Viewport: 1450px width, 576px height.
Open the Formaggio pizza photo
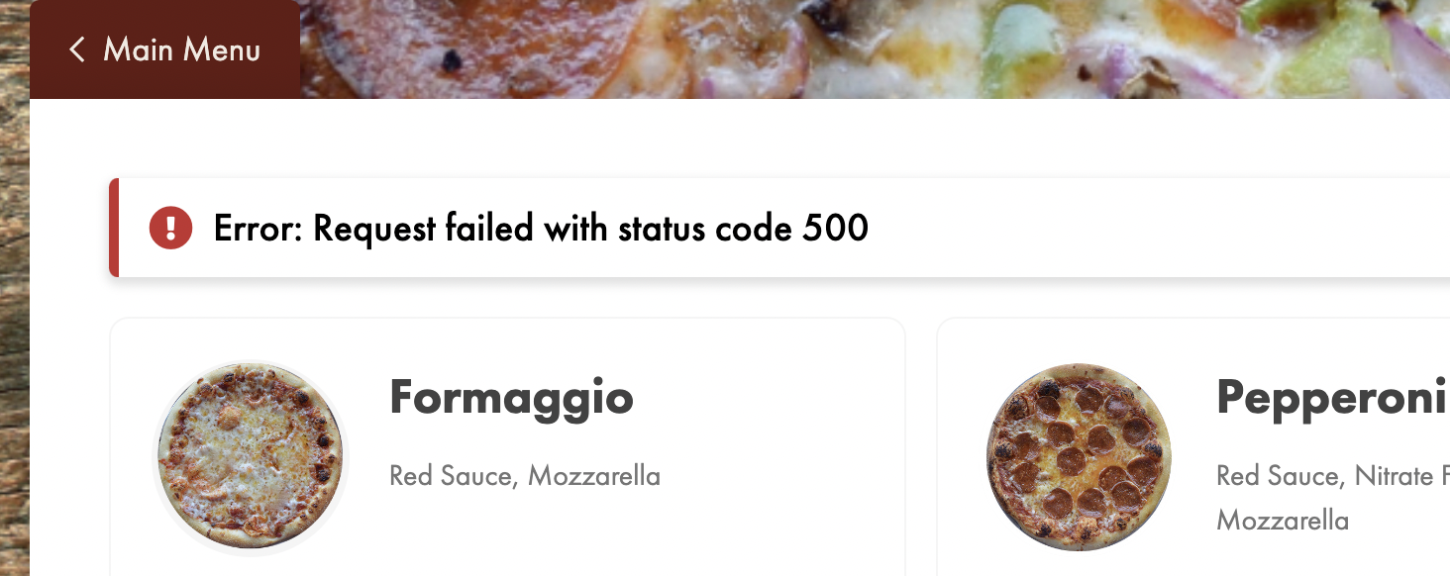pos(250,456)
